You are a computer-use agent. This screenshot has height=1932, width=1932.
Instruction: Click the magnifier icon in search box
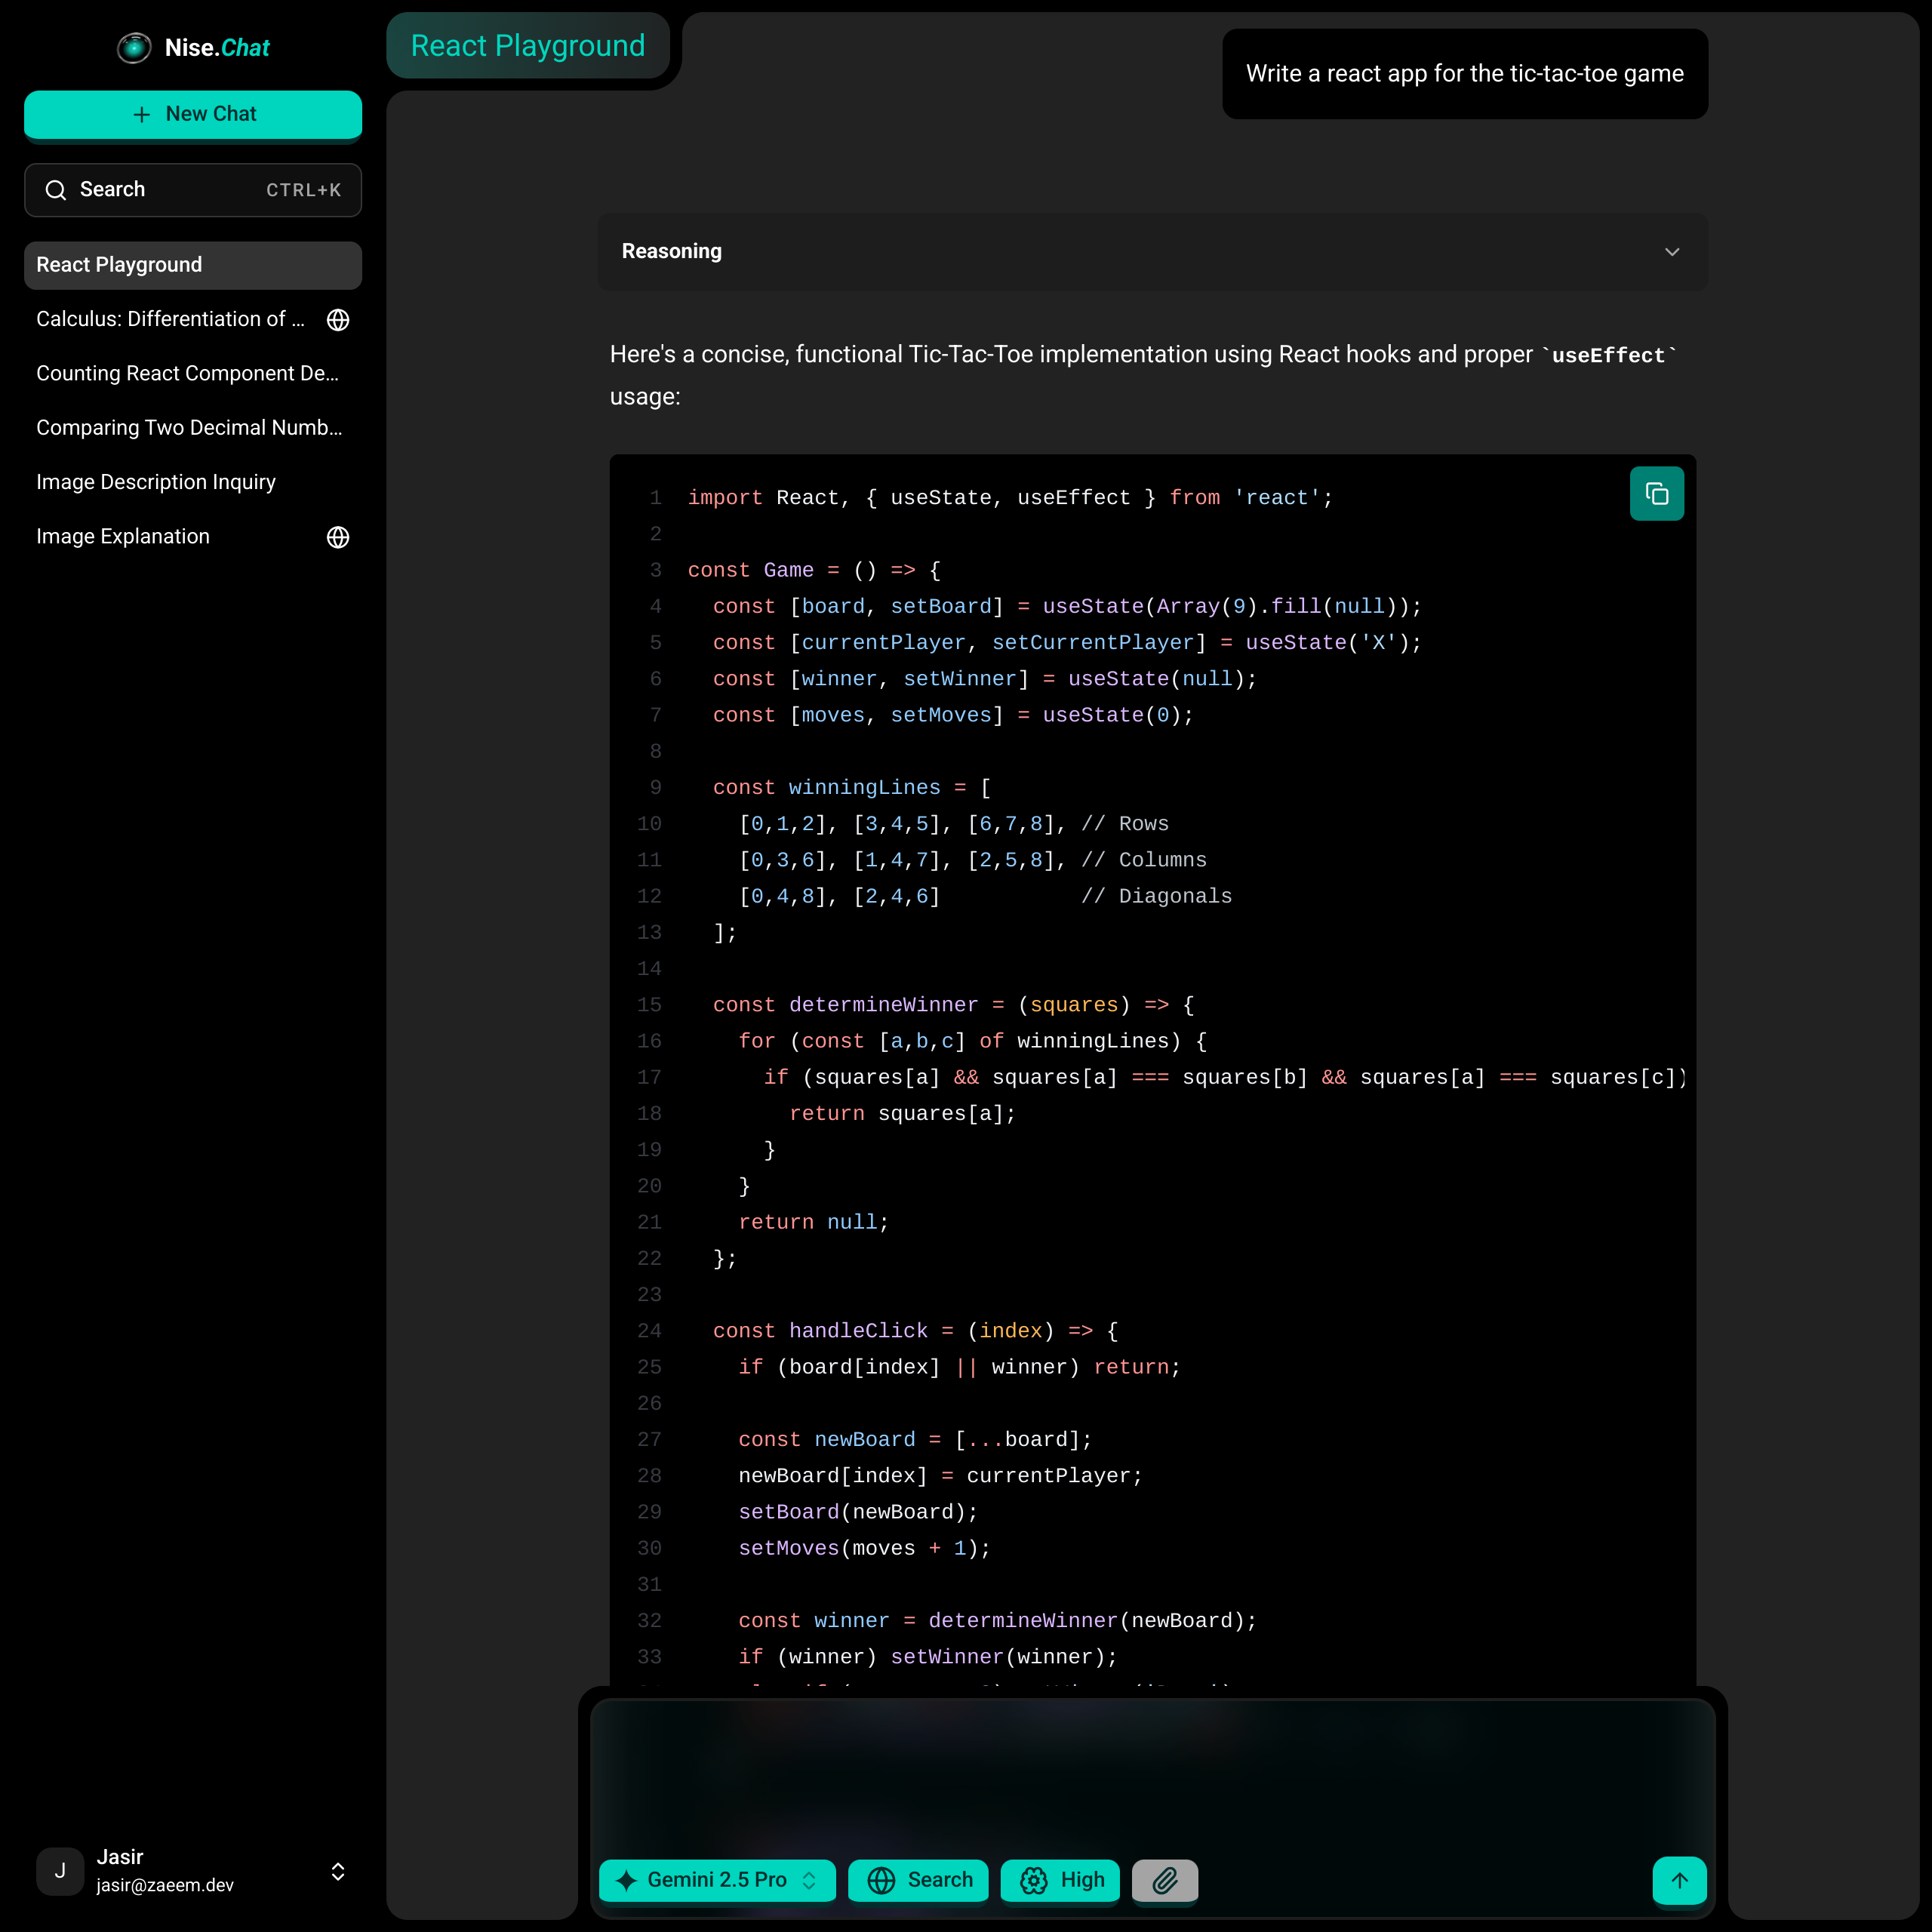(x=56, y=190)
